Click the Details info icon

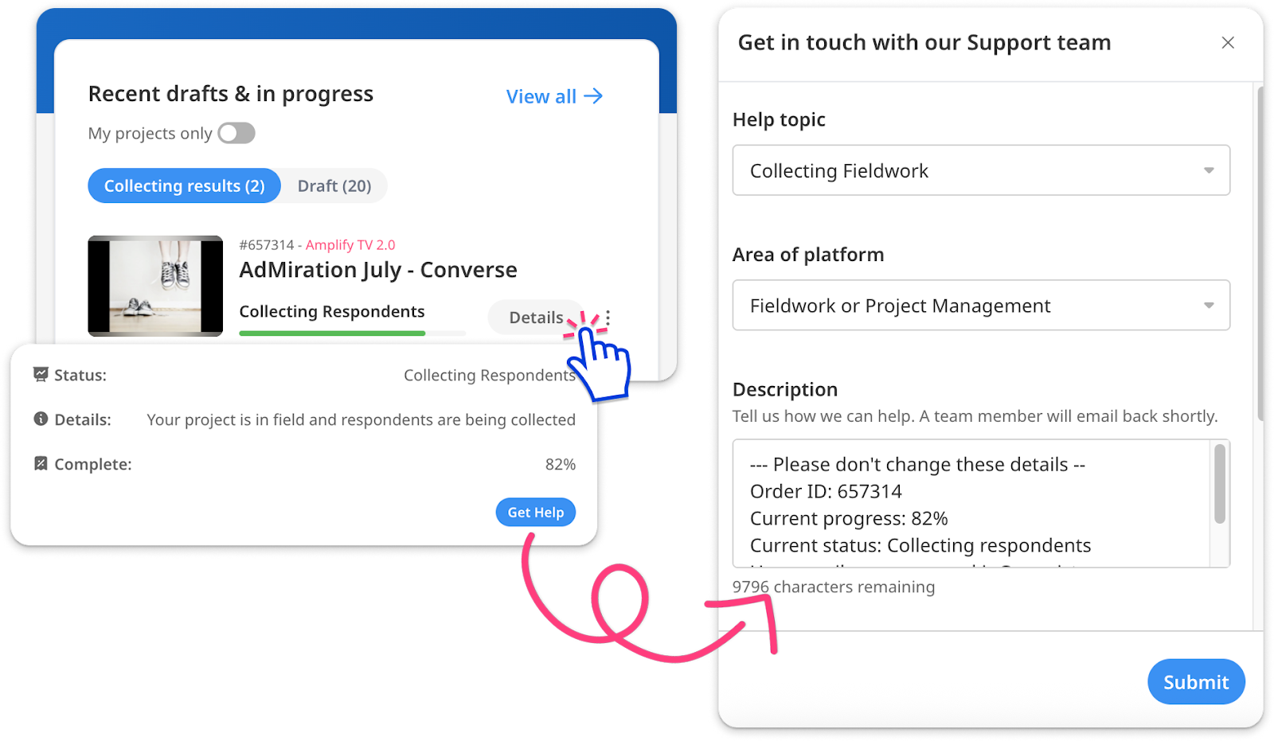coord(41,419)
